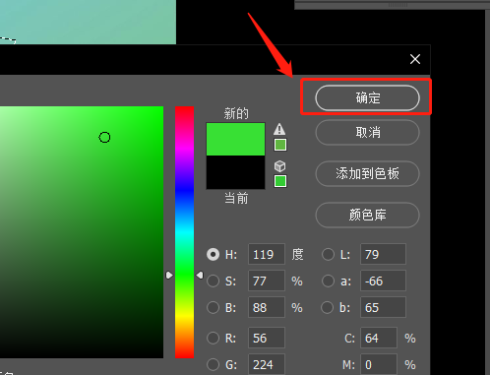Click the L field showing 79
490x375 pixels.
(x=383, y=254)
